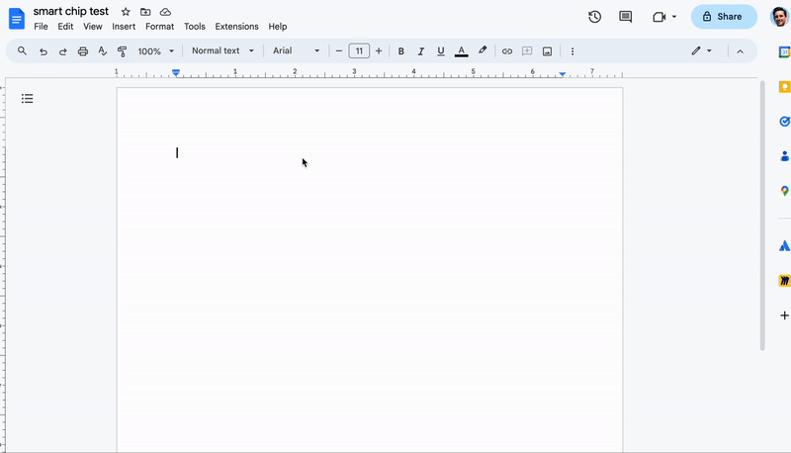Screen dimensions: 791x453
Task: Open the Insert menu
Action: coord(124,27)
